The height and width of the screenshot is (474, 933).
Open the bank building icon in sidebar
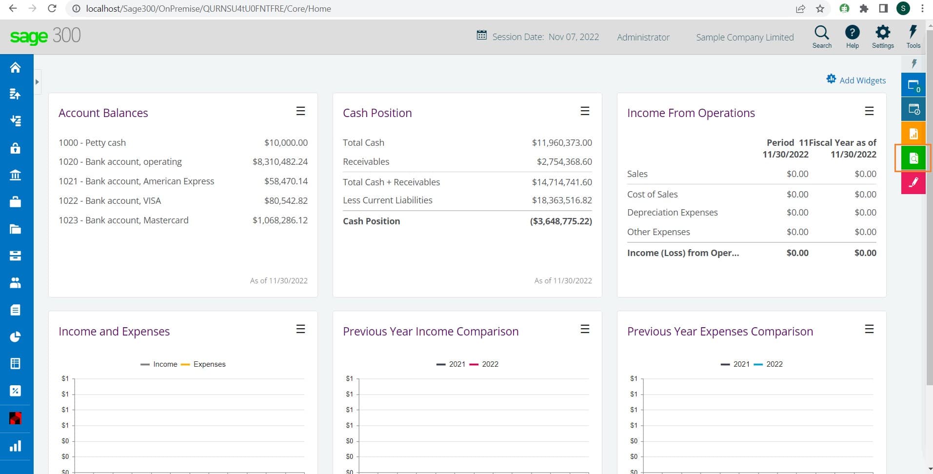15,175
